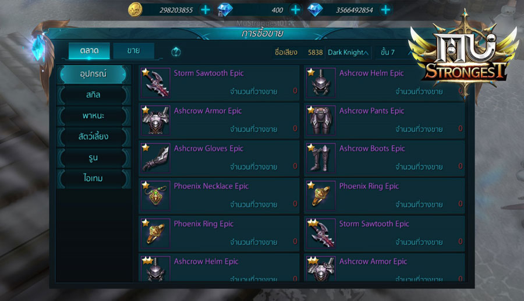524x301 pixels.
Task: Select the one-star Storm Sawtooth Epic weapon icon
Action: [155, 83]
